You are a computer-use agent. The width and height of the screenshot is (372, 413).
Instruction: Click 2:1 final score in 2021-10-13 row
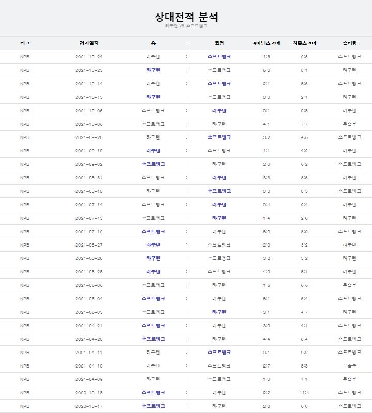[304, 97]
